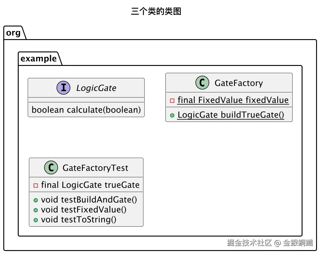
Task: Click the underlined LogicGate buildTrueGate() method
Action: click(x=231, y=115)
